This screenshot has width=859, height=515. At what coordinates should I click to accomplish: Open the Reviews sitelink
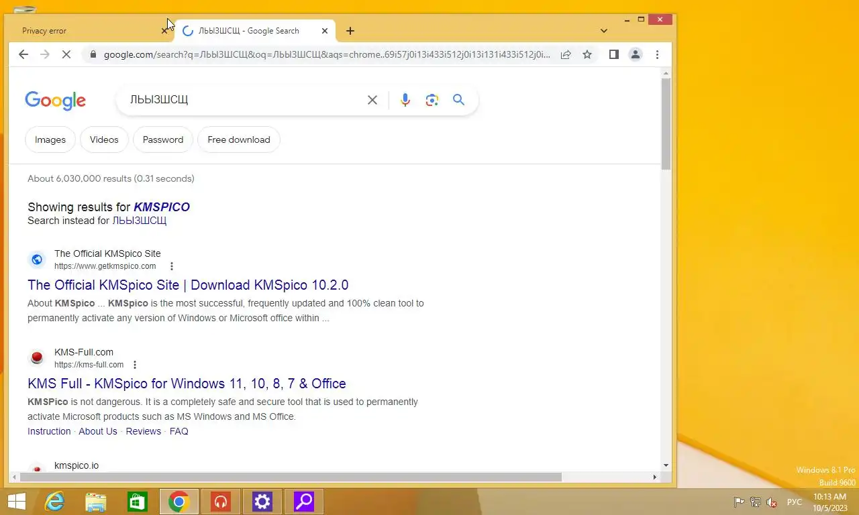pyautogui.click(x=144, y=431)
